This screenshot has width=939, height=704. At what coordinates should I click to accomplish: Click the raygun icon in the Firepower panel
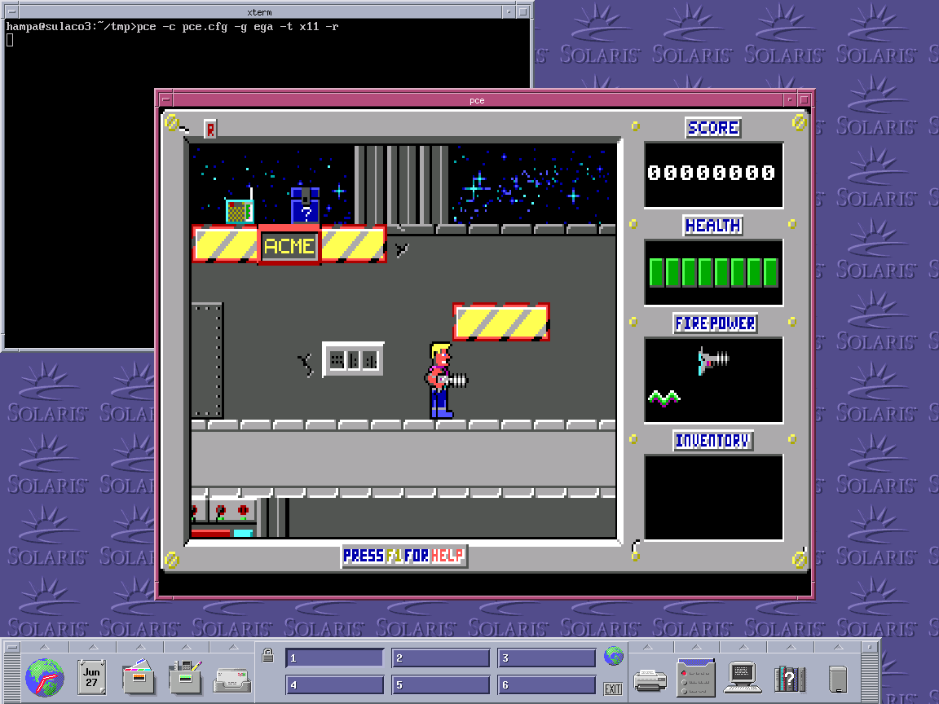[712, 360]
